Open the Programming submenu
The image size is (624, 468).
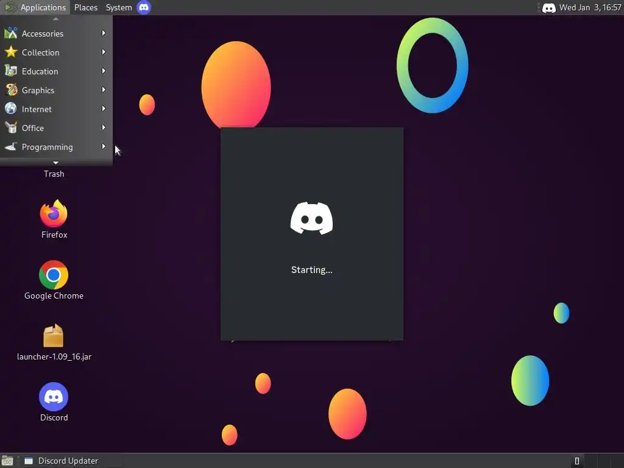[x=55, y=146]
